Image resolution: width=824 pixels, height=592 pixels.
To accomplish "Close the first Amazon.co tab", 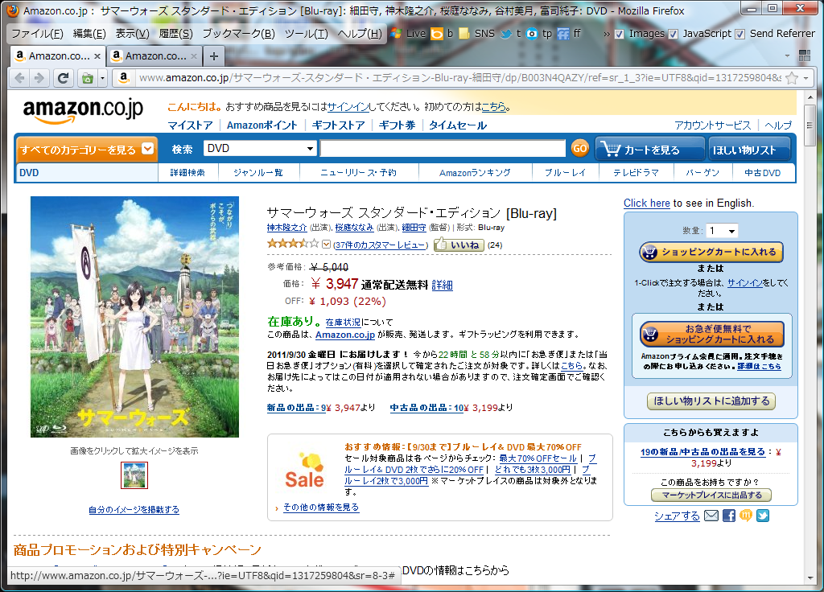I will [97, 56].
